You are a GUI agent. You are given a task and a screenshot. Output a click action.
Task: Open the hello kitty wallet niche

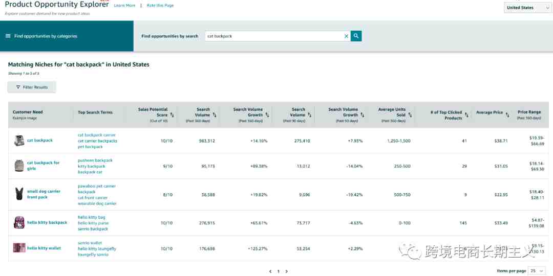click(x=44, y=248)
